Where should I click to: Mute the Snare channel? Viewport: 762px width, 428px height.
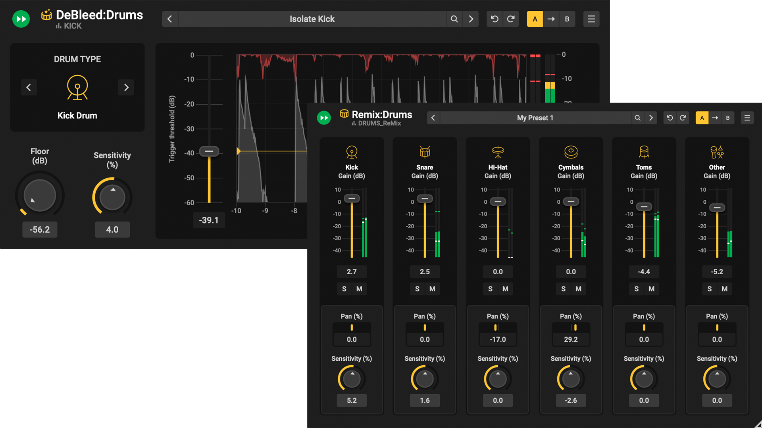(432, 289)
